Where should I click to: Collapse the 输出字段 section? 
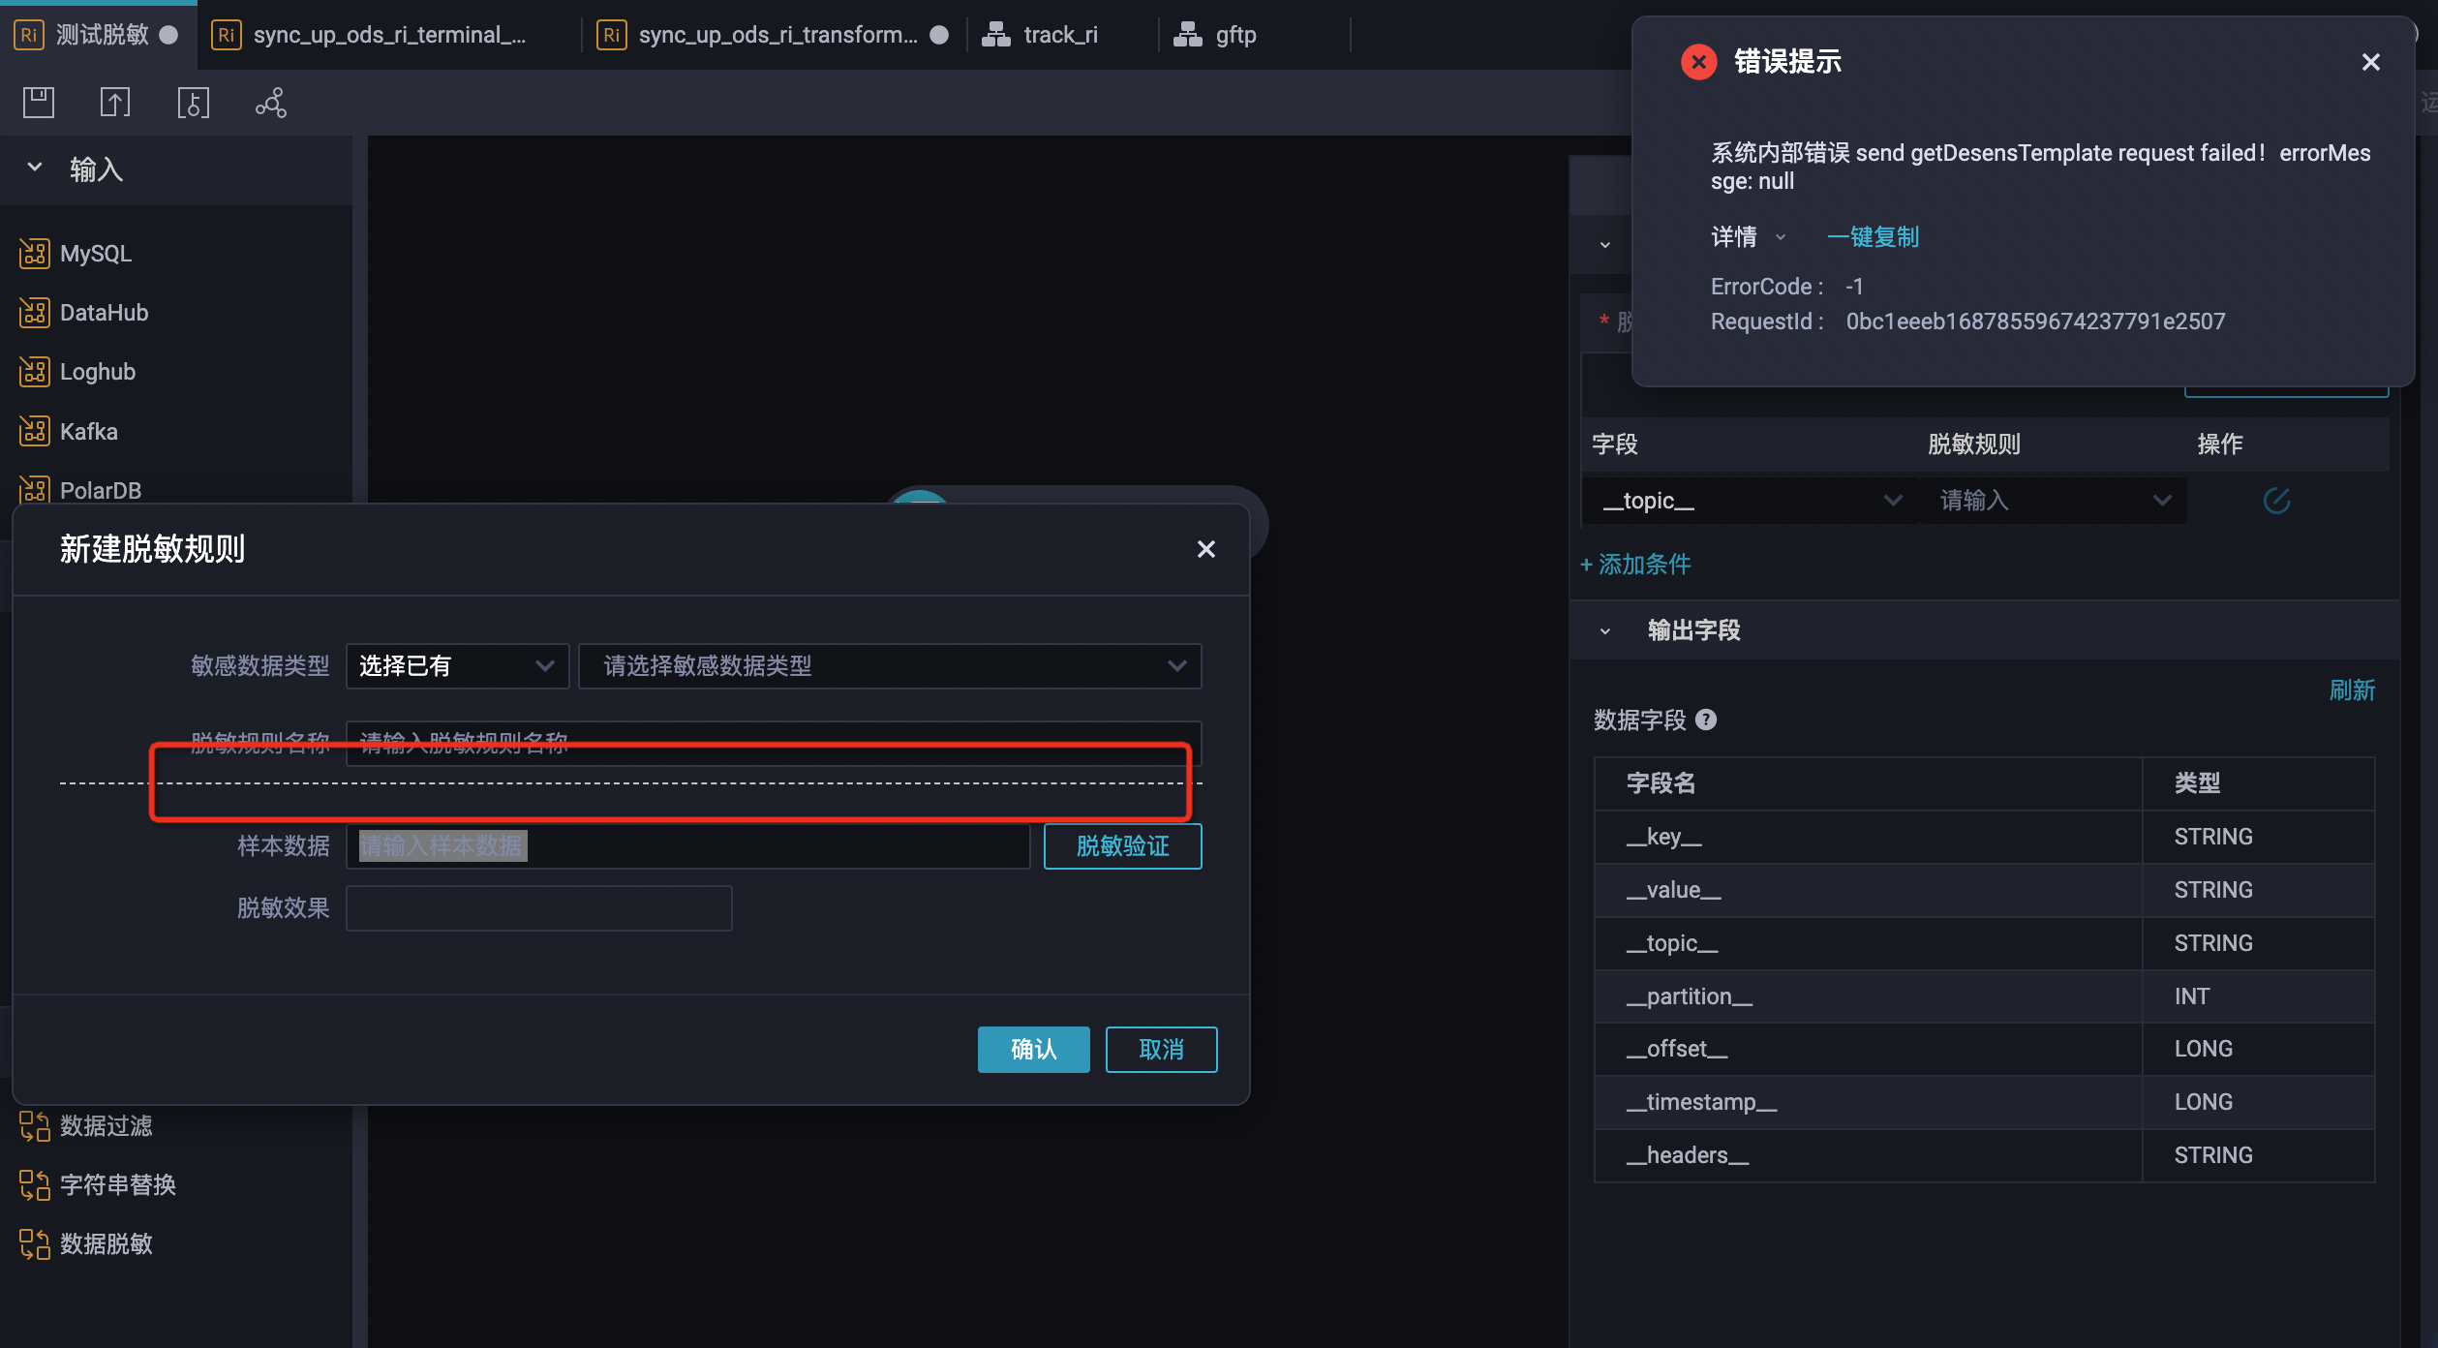(1605, 631)
